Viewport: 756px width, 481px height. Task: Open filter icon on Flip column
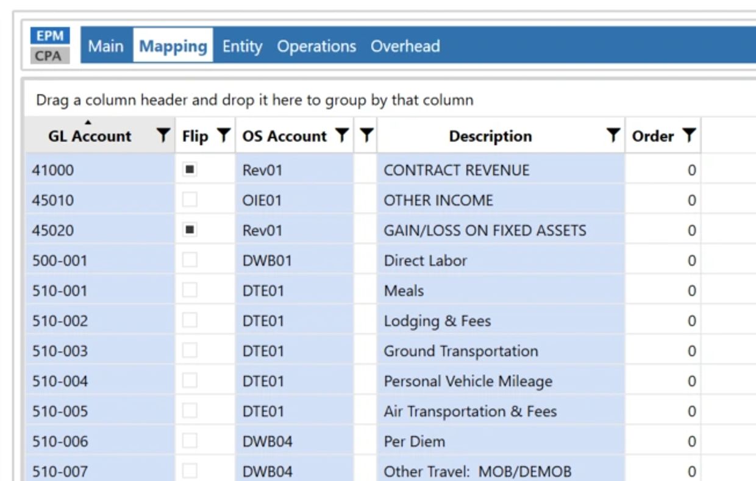[224, 136]
